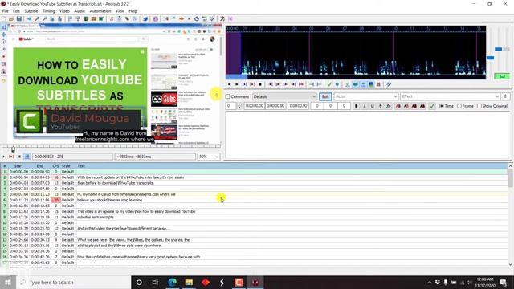Play 500 ms before the audio selection
514x289 pixels.
(x=271, y=84)
